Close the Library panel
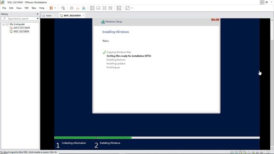This screenshot has height=154, width=274. pos(37,14)
